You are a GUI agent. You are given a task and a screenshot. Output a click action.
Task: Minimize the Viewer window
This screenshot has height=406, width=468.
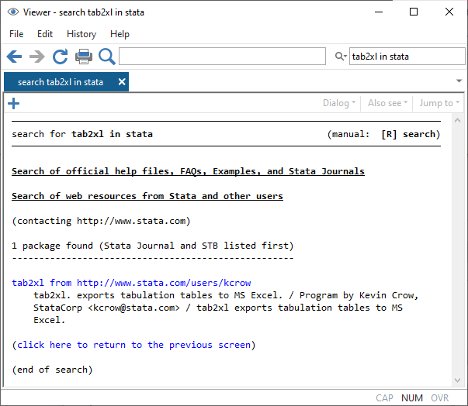379,12
